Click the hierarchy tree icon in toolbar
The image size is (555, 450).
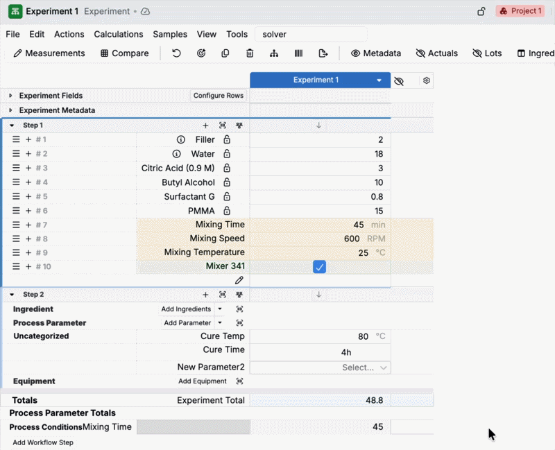click(274, 53)
